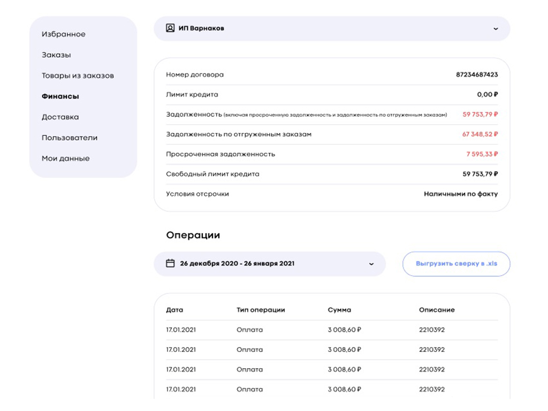Click the calendar icon in the date range selector
Screen dimensions: 548x411
(170, 263)
